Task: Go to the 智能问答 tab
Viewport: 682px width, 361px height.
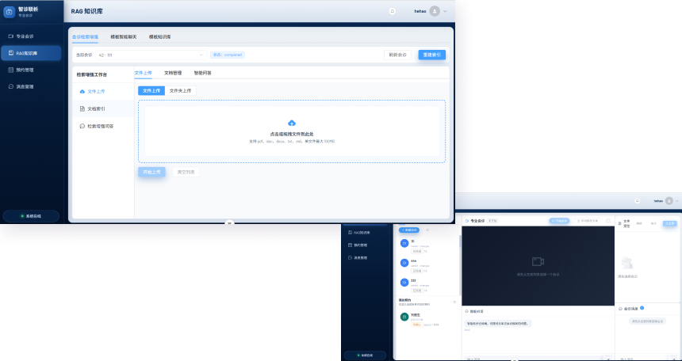Action: coord(202,73)
